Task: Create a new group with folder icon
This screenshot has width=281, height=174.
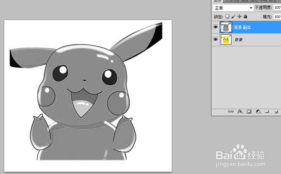Action: click(267, 111)
